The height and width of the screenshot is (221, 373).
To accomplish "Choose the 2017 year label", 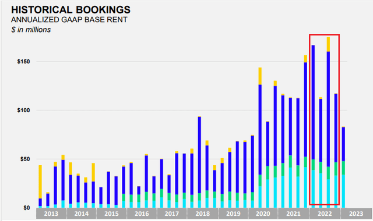I will 172,213.
